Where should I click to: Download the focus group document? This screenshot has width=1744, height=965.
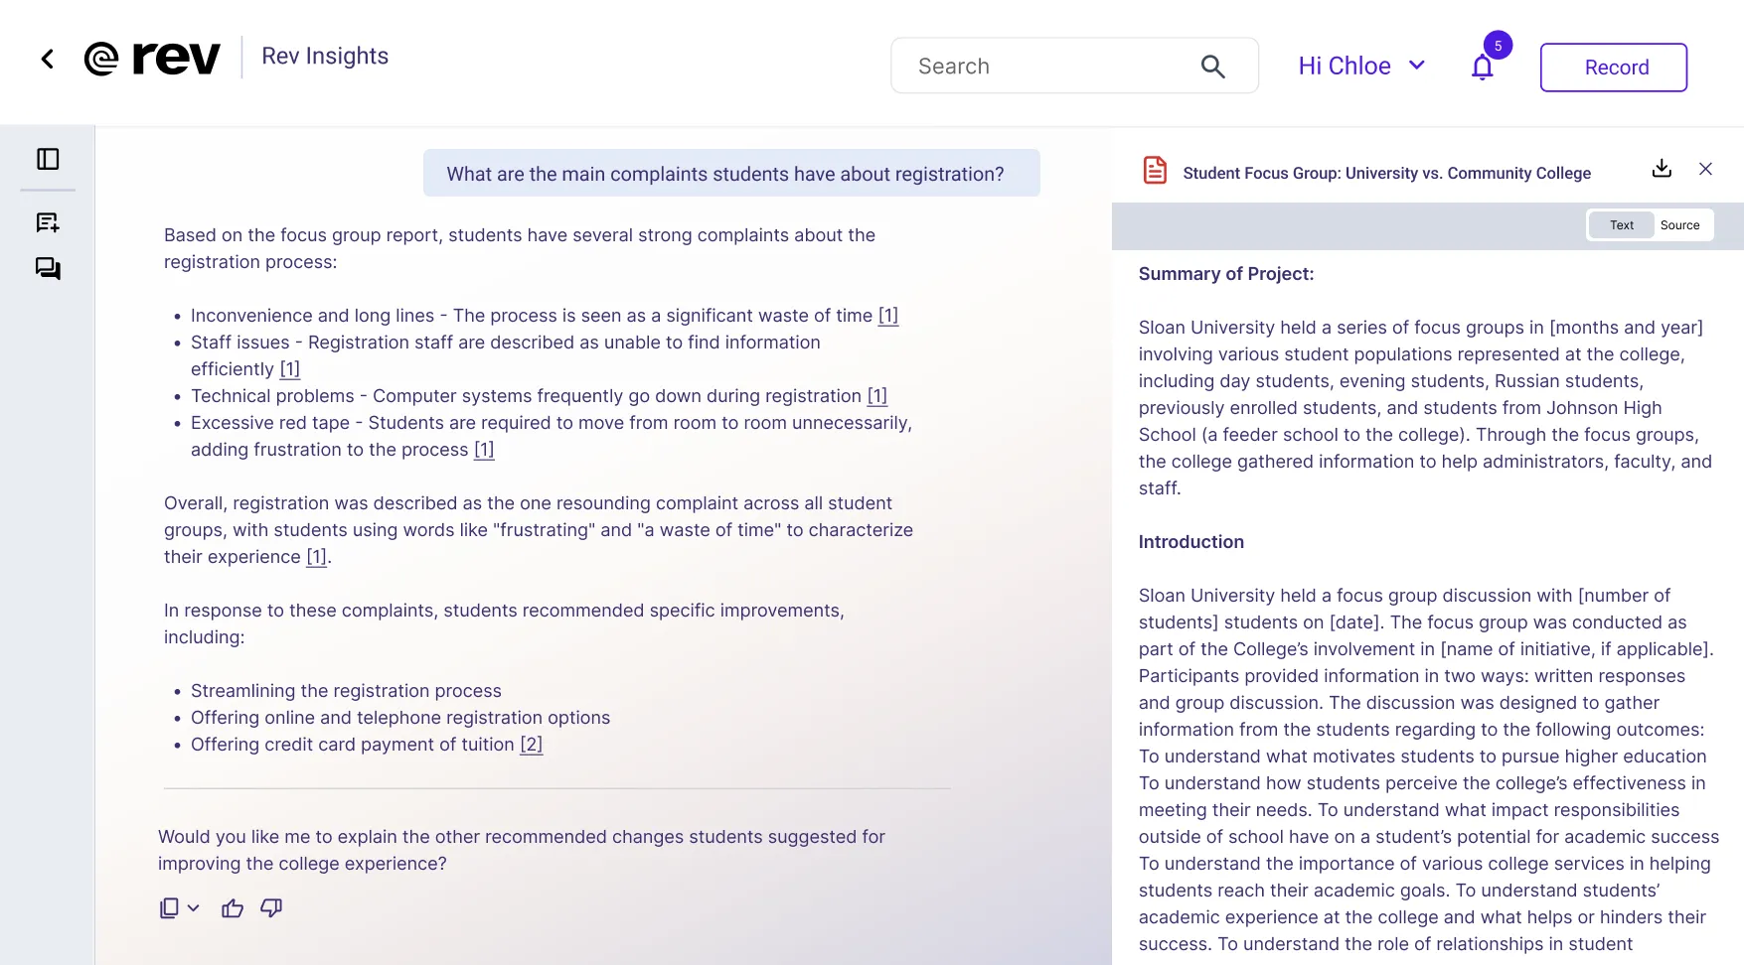[1662, 169]
